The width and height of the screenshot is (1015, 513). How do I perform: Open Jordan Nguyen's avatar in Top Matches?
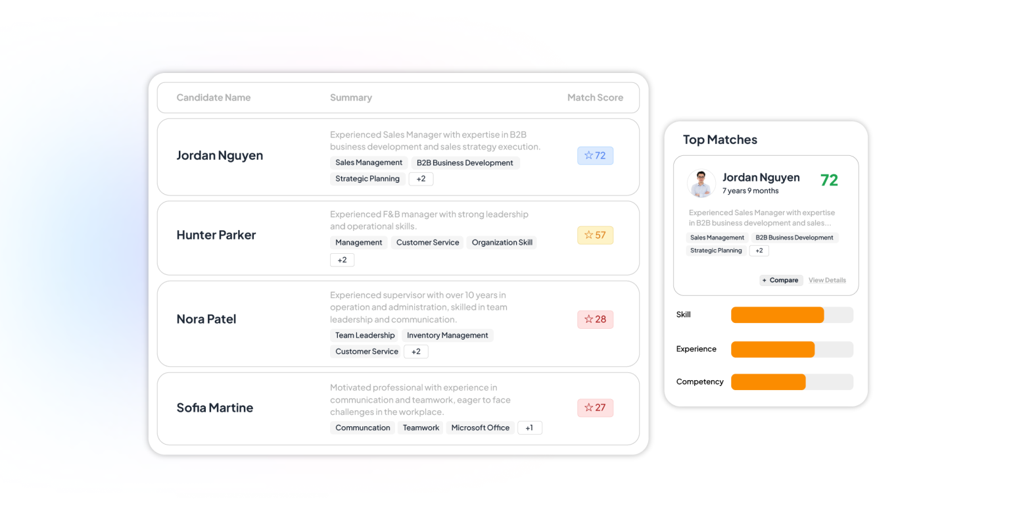[701, 183]
